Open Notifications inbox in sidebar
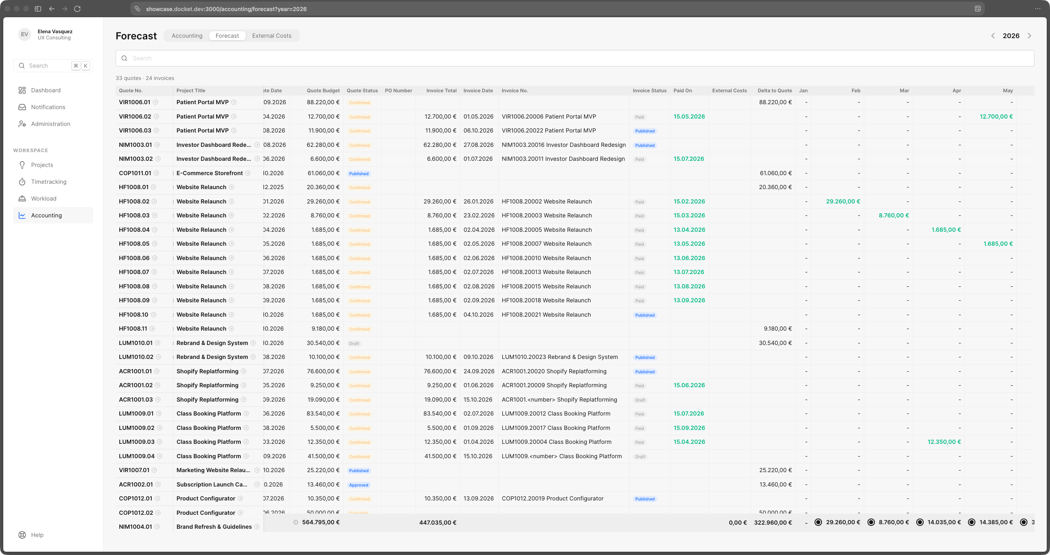Screen dimensions: 1050x555 tap(53, 107)
